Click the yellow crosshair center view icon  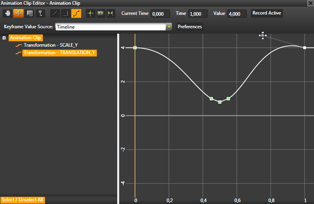click(x=91, y=13)
